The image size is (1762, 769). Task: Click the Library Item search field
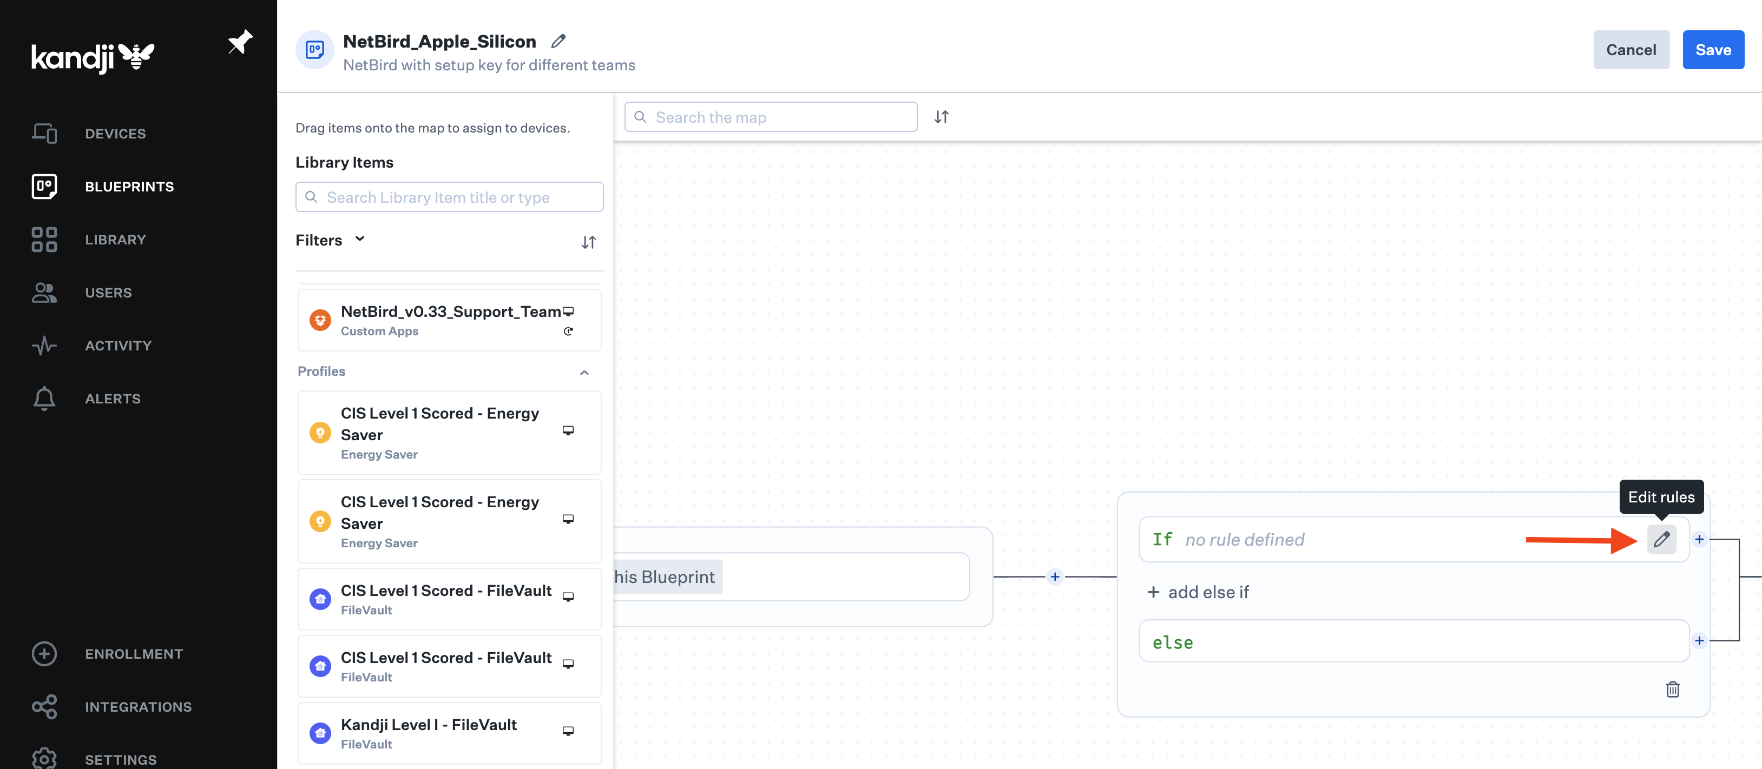449,197
